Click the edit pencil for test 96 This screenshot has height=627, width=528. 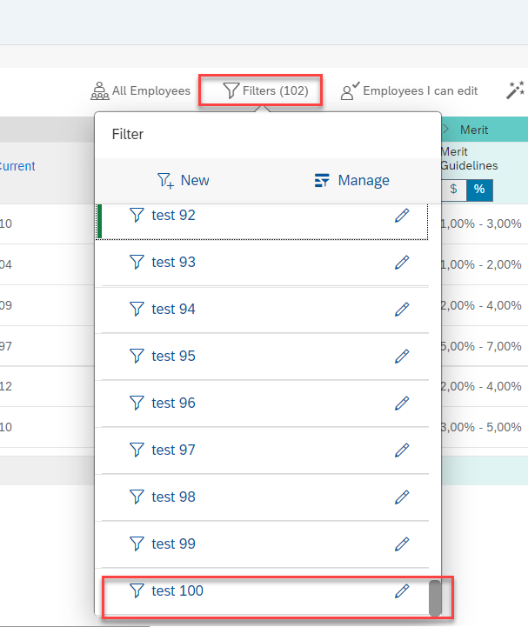pos(402,404)
